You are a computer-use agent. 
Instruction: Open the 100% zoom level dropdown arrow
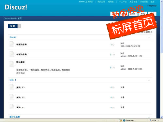[x=159, y=120]
